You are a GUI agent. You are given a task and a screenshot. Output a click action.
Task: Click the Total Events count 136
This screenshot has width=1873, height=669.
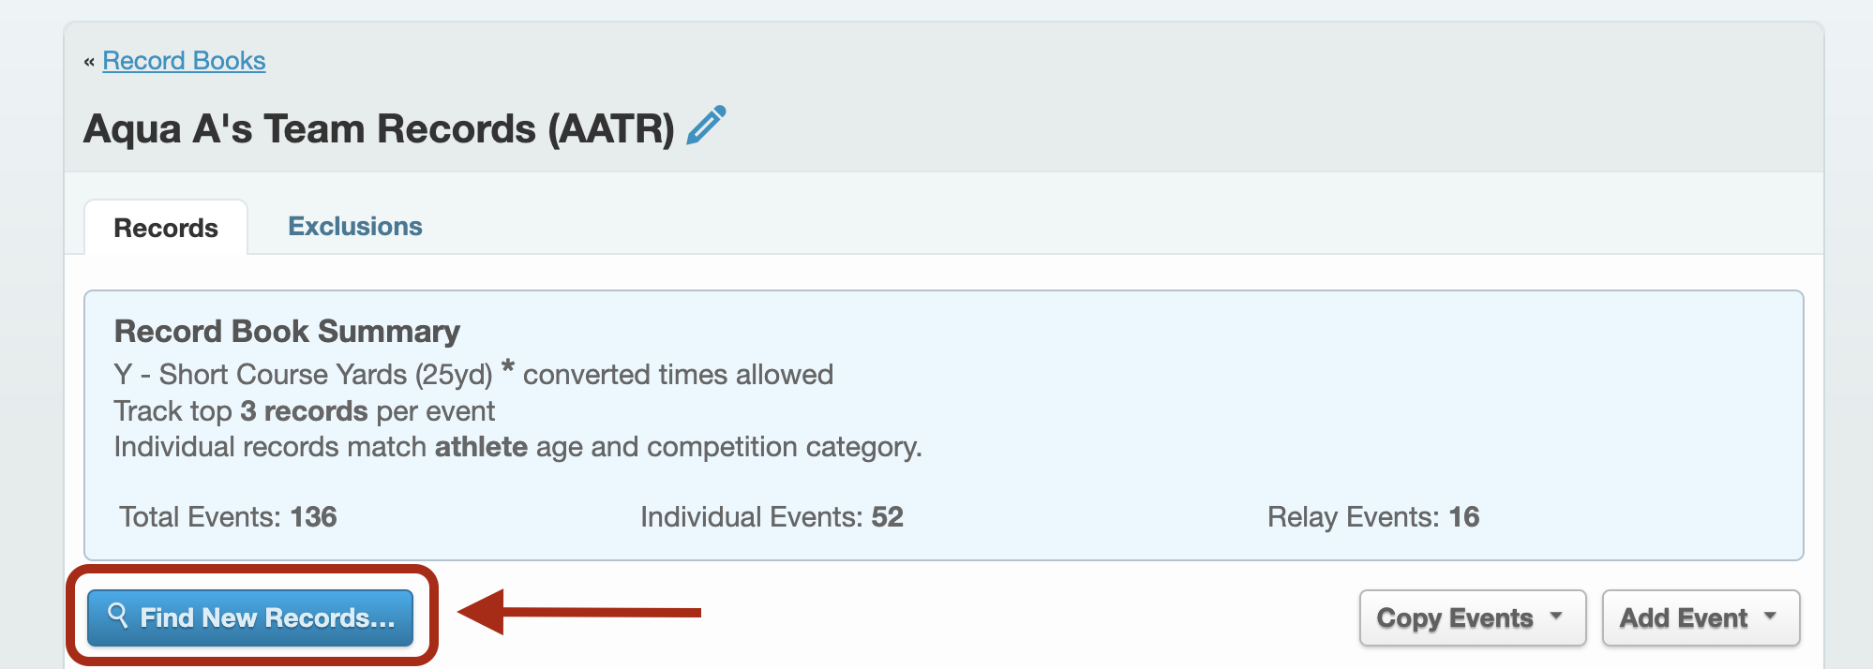[x=313, y=517]
